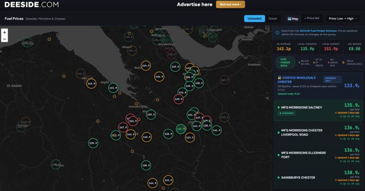Viewport: 365px width, 191px height.
Task: Click the Cheapest star badge under Saltney
Action: 286,113
